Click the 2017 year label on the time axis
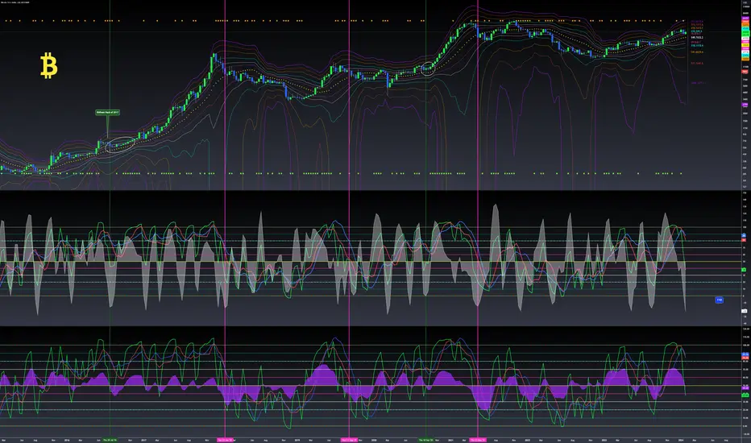This screenshot has height=443, width=751. click(143, 440)
